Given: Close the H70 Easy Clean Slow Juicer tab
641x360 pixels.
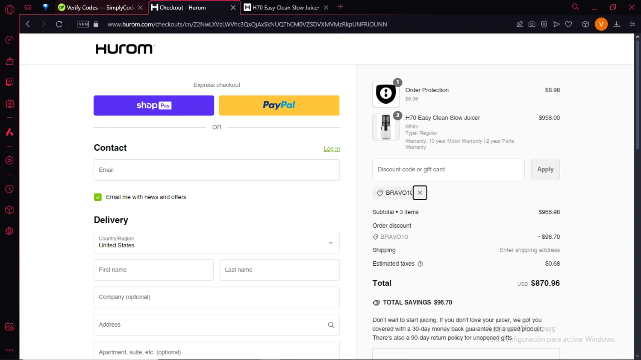Looking at the screenshot, I should pos(326,8).
